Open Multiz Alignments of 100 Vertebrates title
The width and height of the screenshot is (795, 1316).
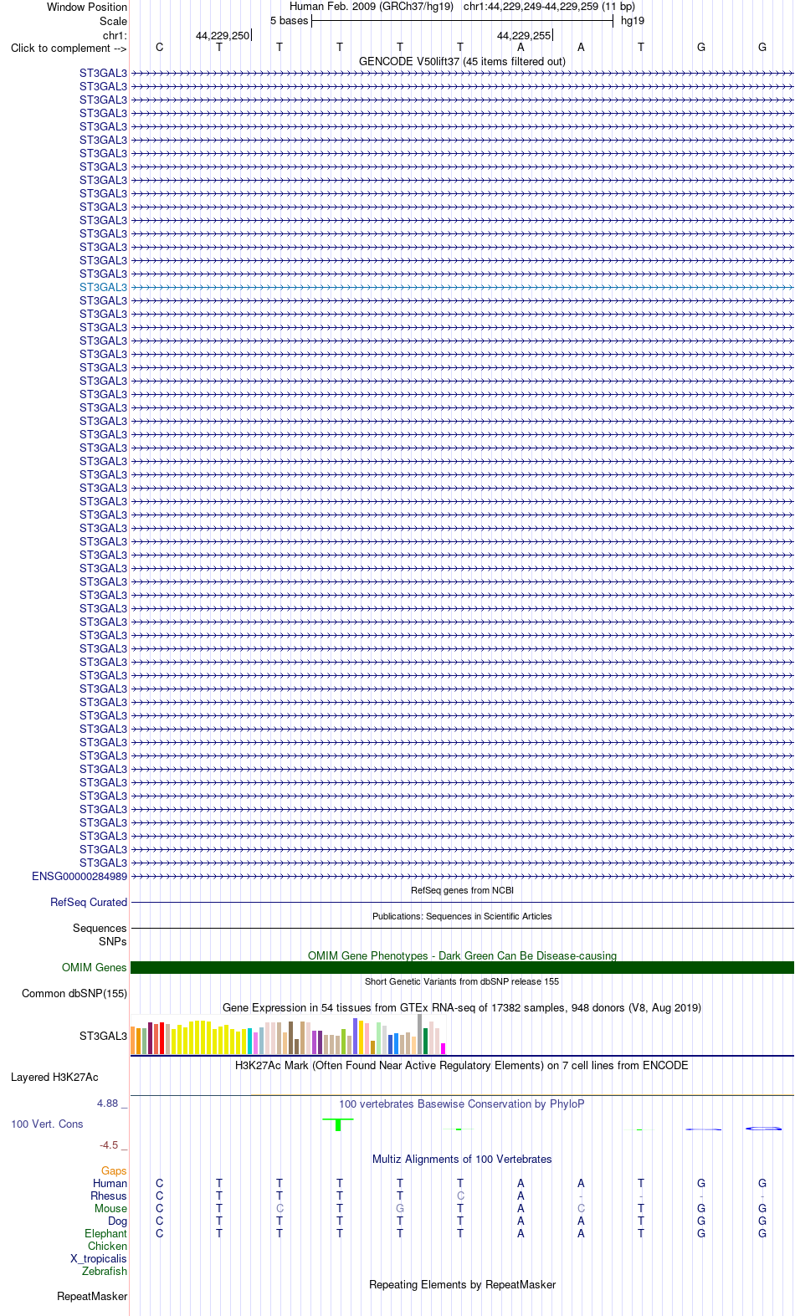click(462, 1159)
